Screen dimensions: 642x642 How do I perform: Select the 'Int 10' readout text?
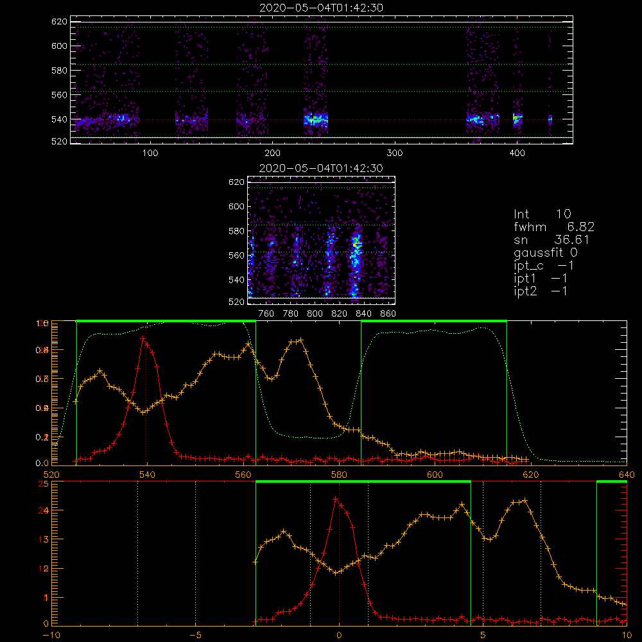[x=542, y=214]
